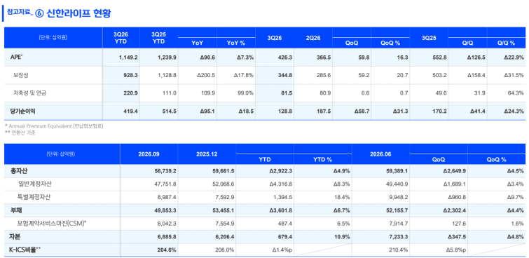Viewport: 529px width, 258px height.
Task: Click total assets value 56,739.2
Action: [165, 171]
